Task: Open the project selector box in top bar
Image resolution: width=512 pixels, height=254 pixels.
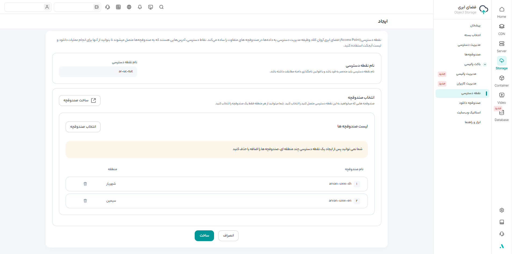Action: click(x=77, y=7)
